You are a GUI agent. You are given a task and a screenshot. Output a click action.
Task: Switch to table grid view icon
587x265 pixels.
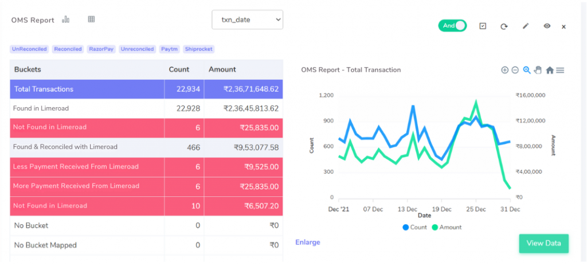point(91,20)
